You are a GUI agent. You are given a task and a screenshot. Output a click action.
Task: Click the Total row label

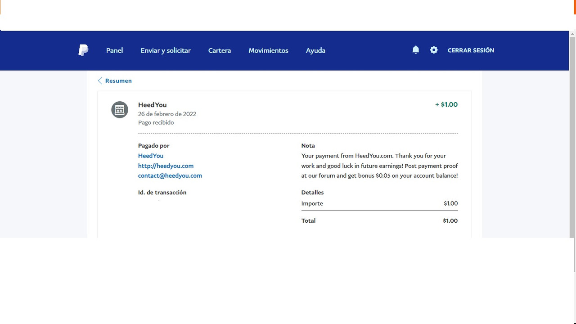point(308,220)
